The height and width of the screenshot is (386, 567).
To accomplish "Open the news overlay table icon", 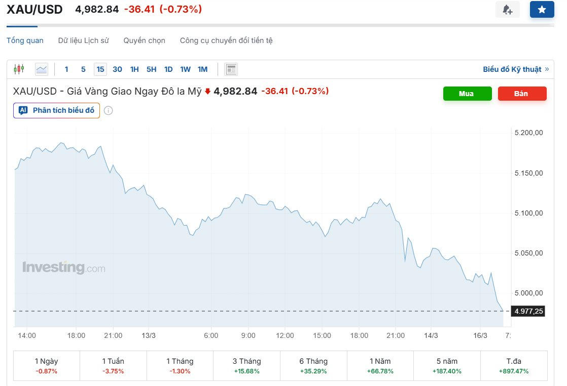I will (231, 69).
